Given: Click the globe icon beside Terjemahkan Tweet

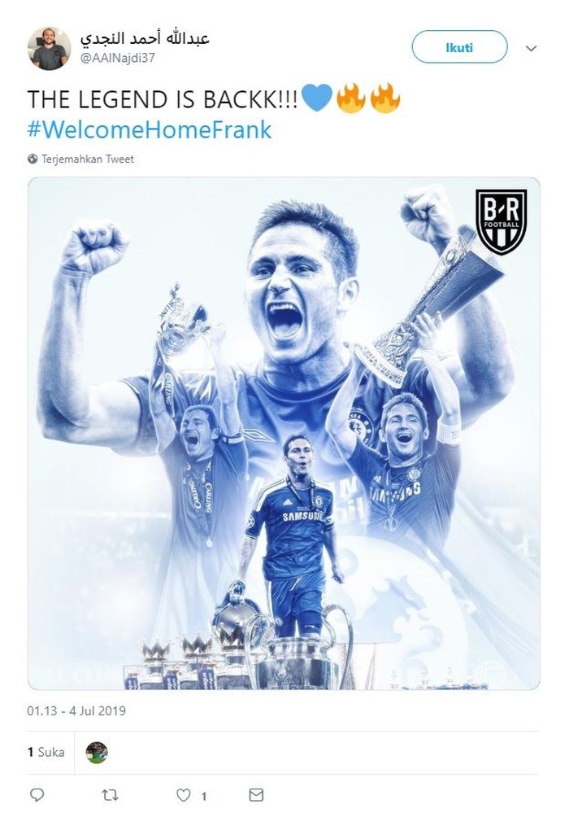Looking at the screenshot, I should (x=33, y=159).
